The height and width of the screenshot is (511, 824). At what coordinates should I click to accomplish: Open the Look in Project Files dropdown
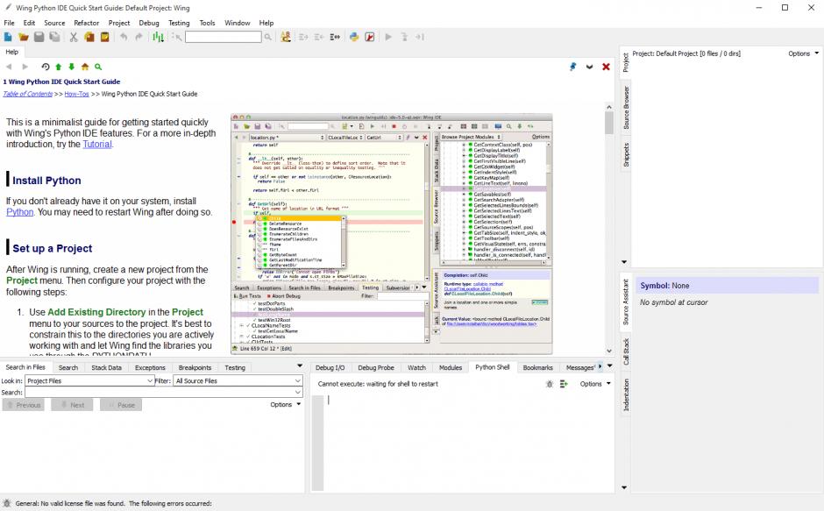coord(90,380)
